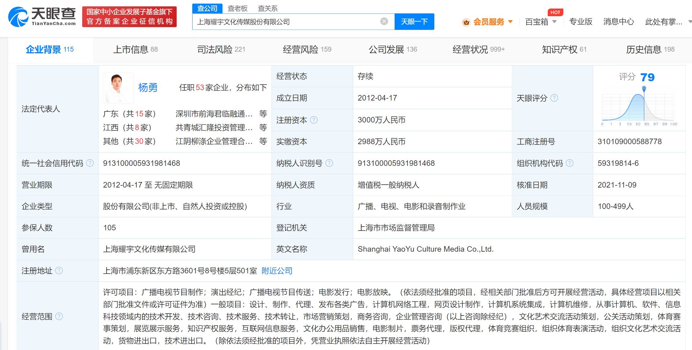
Task: Switch to the 查老板 search tab
Action: [237, 8]
